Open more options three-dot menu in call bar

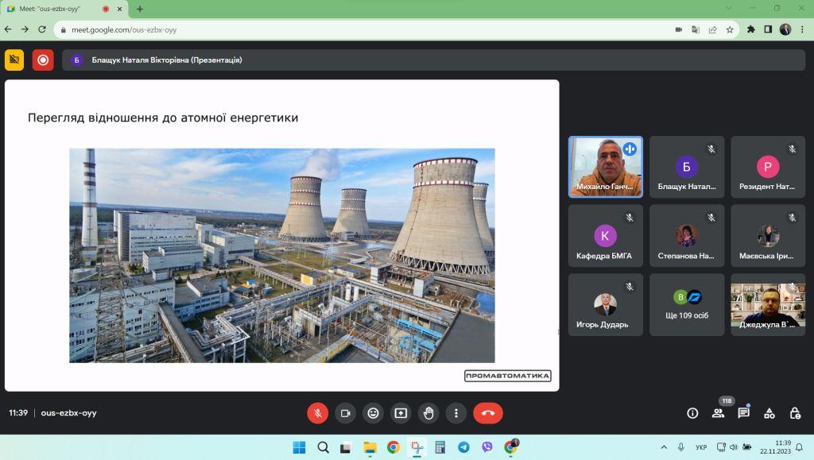[x=456, y=413]
